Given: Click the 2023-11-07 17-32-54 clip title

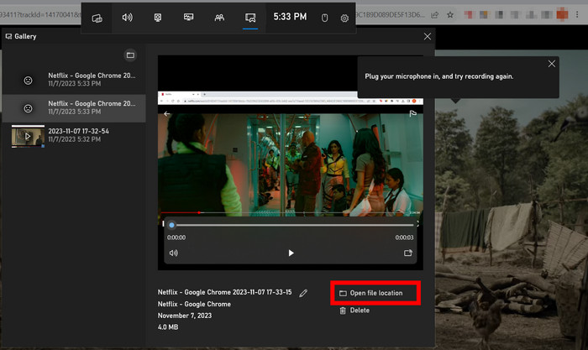Looking at the screenshot, I should [78, 131].
